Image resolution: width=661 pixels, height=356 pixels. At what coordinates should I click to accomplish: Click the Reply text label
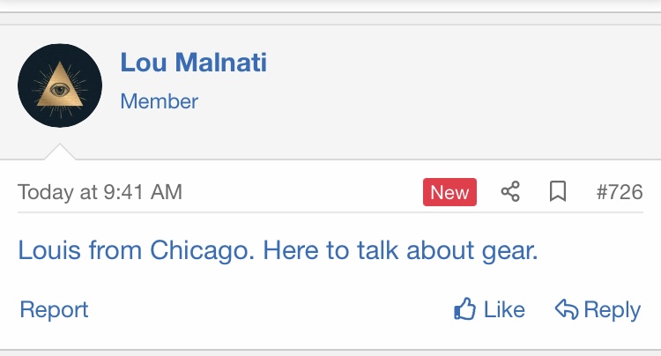[x=613, y=310]
